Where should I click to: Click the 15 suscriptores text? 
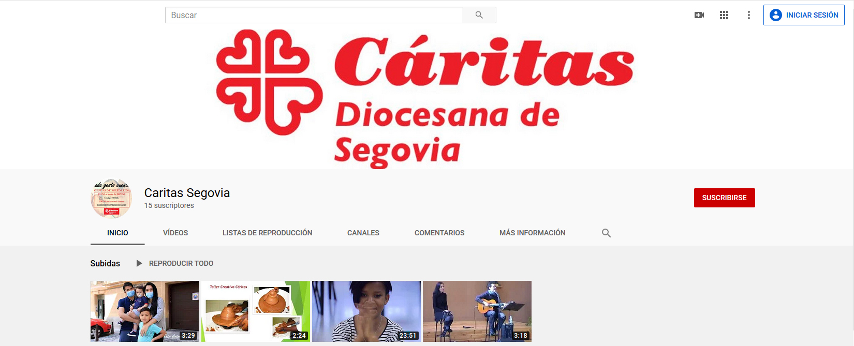click(x=169, y=205)
